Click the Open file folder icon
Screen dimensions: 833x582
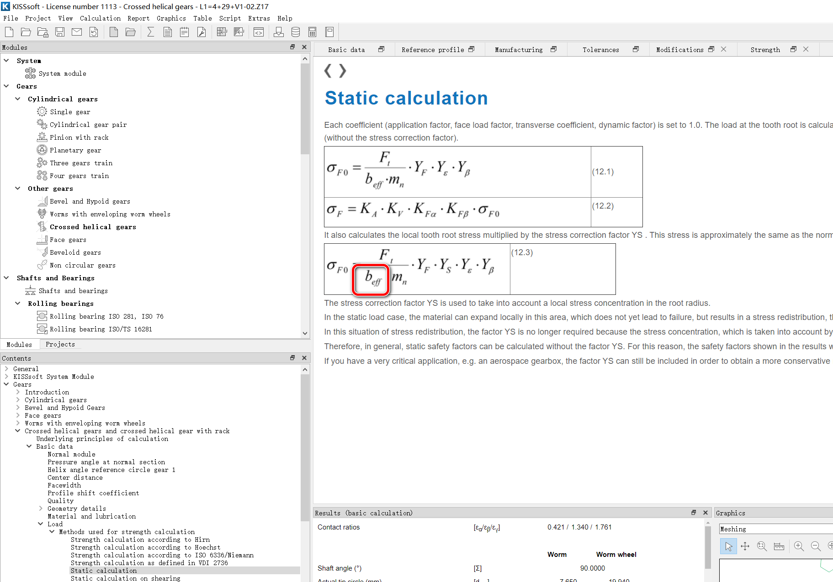coord(26,32)
